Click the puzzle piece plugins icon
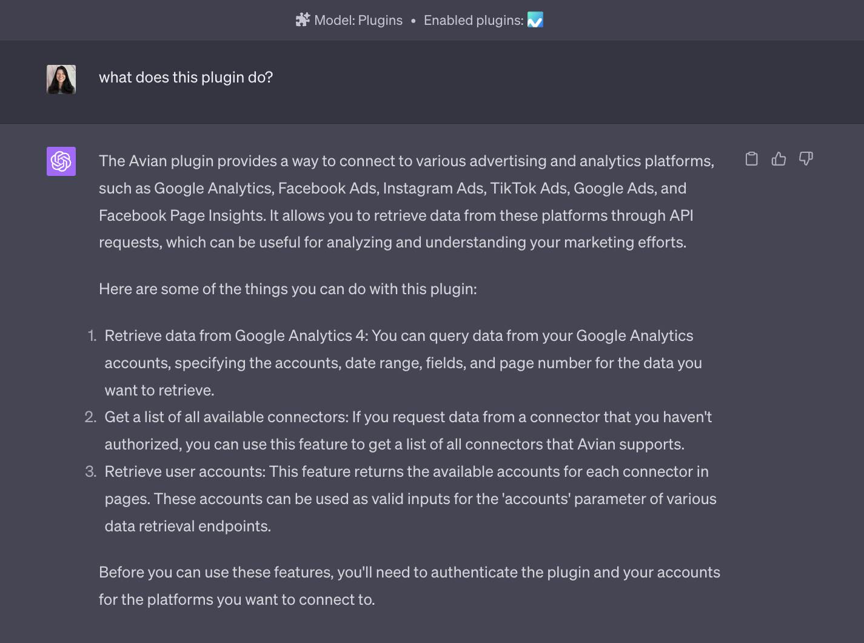The width and height of the screenshot is (864, 643). pyautogui.click(x=303, y=20)
